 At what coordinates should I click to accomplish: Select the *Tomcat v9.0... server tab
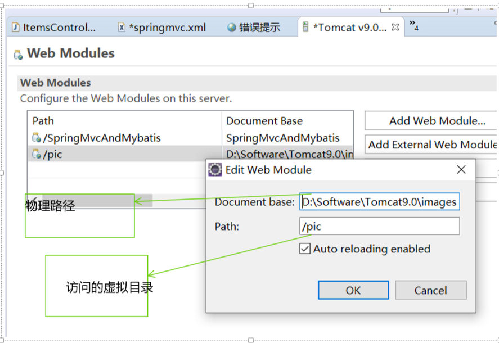coord(349,28)
